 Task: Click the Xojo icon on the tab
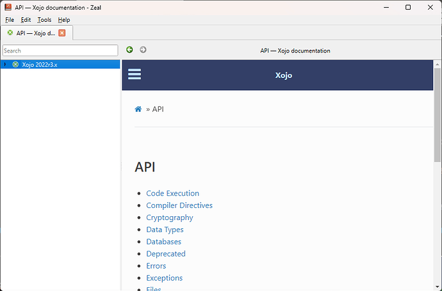pos(10,33)
